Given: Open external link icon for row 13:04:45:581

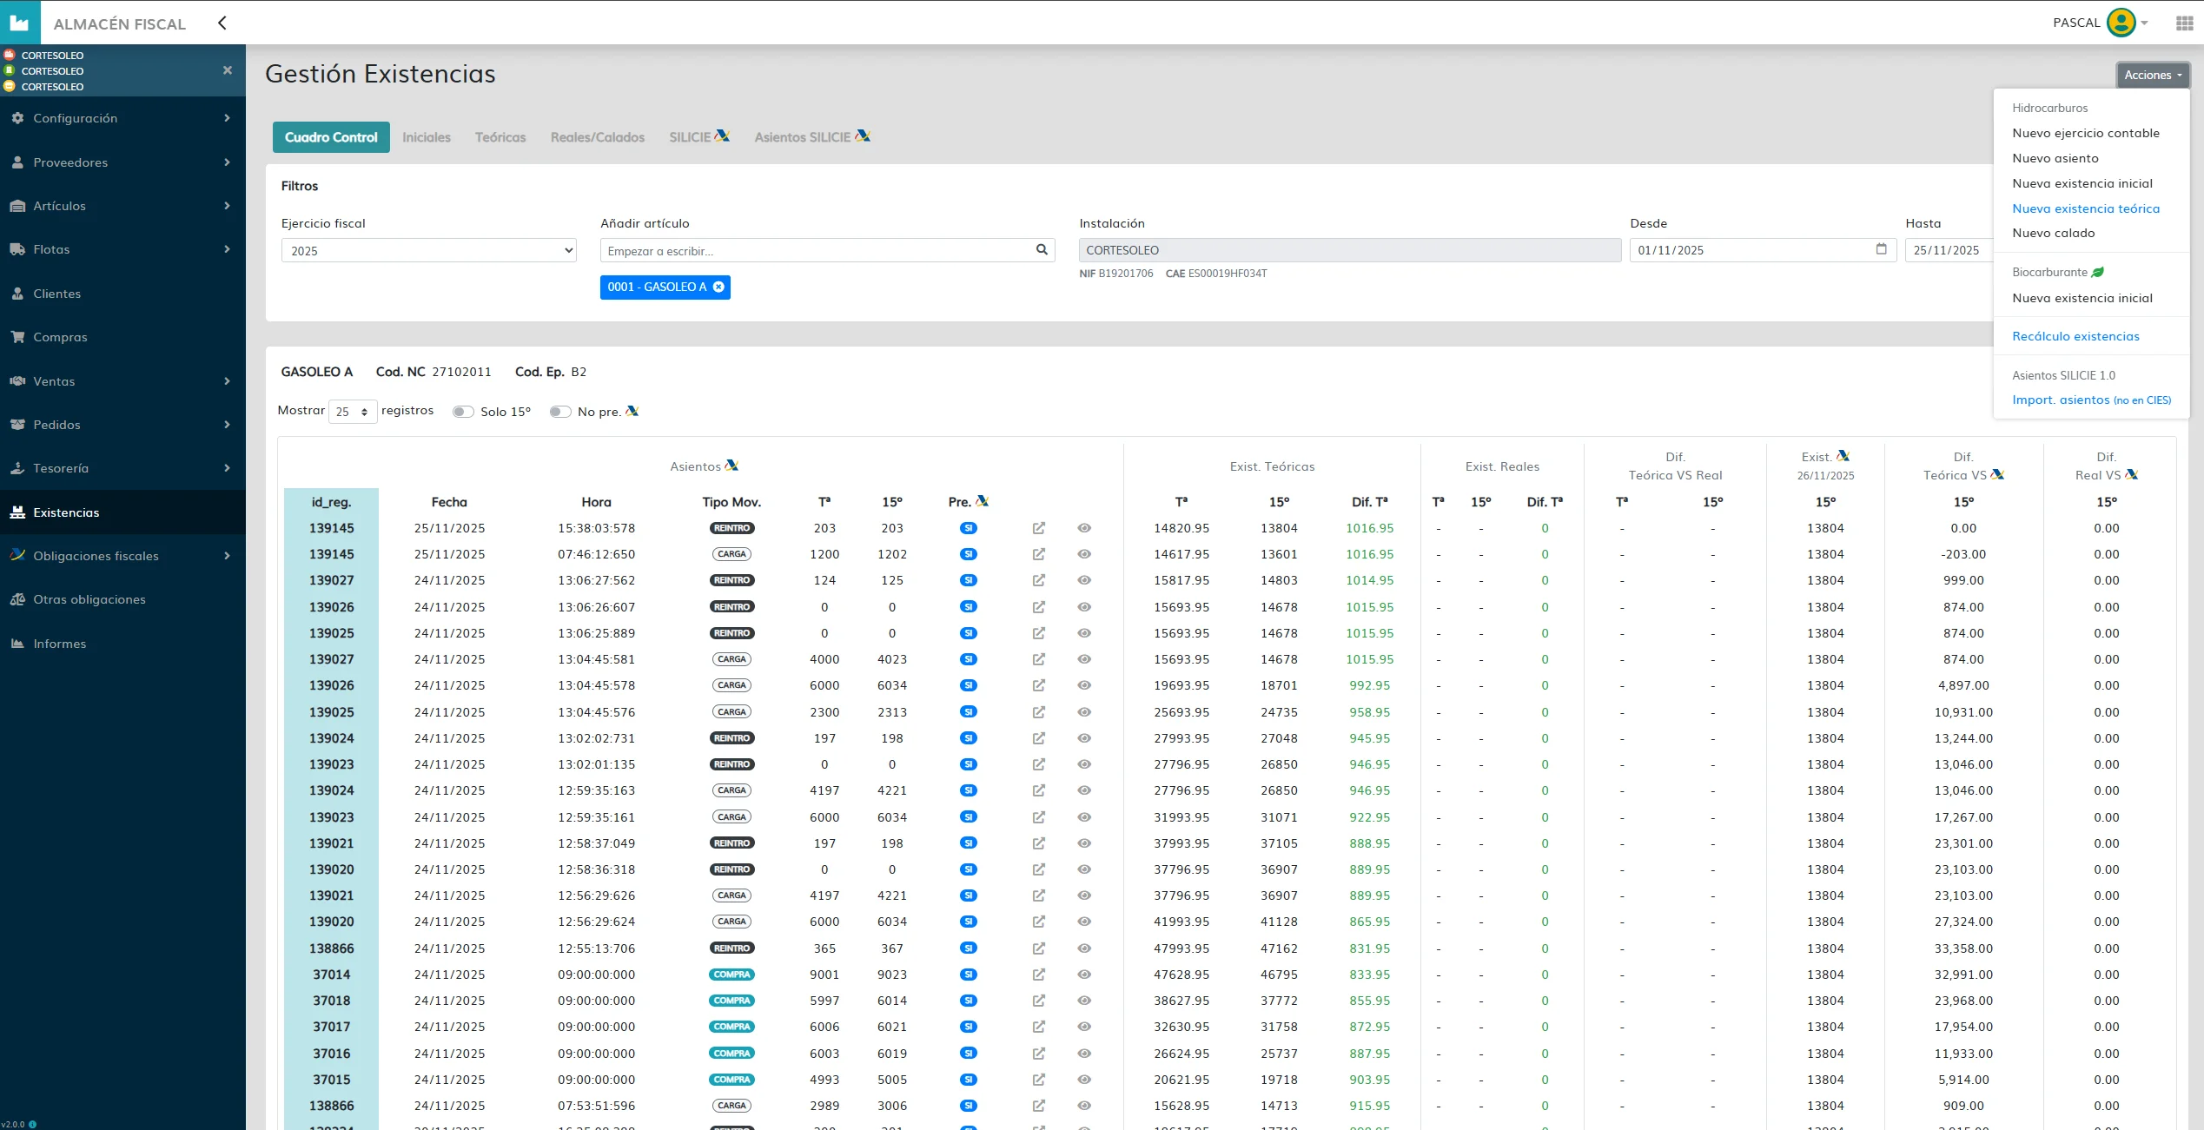Looking at the screenshot, I should click(x=1038, y=659).
